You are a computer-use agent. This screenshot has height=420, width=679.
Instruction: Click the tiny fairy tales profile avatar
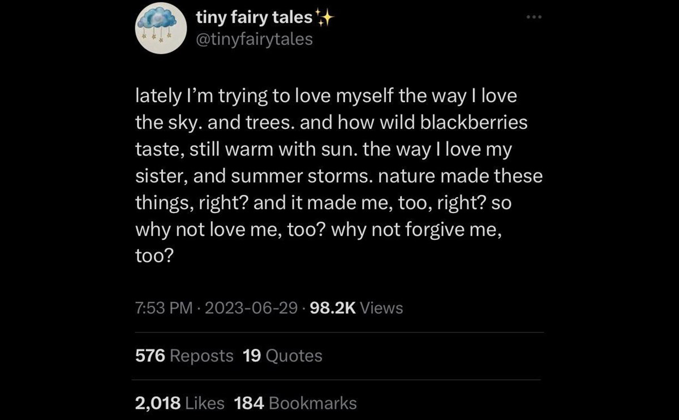tap(161, 28)
